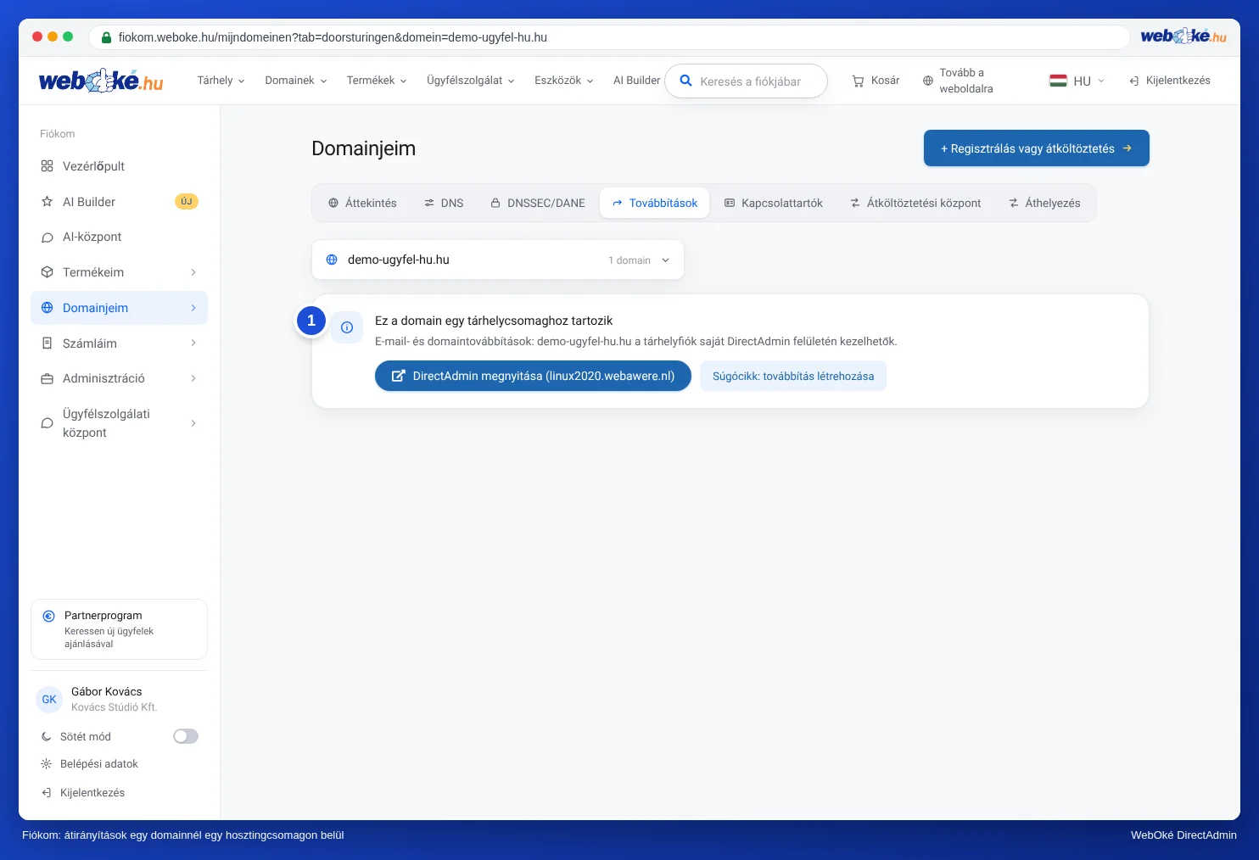Open the Kapcsolattartók tab

(773, 204)
